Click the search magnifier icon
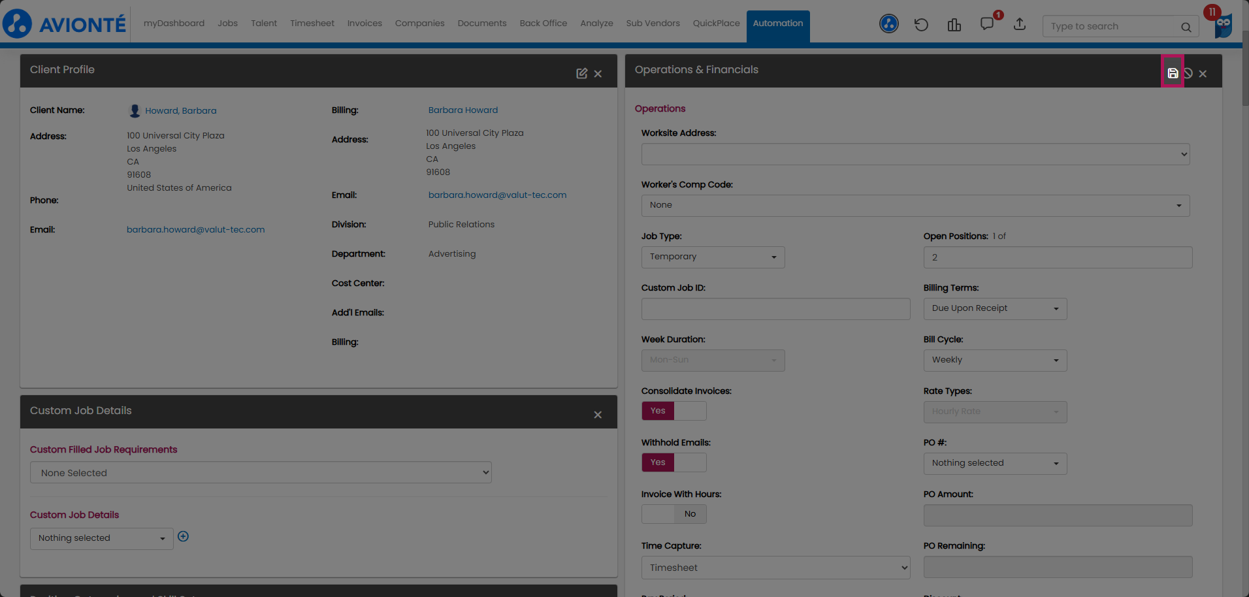This screenshot has height=597, width=1249. tap(1186, 27)
